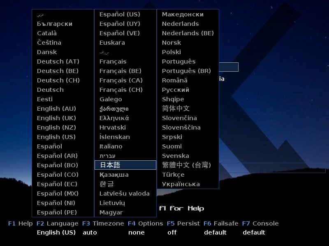Choose Español (PE) language
329x246 pixels.
(57, 212)
